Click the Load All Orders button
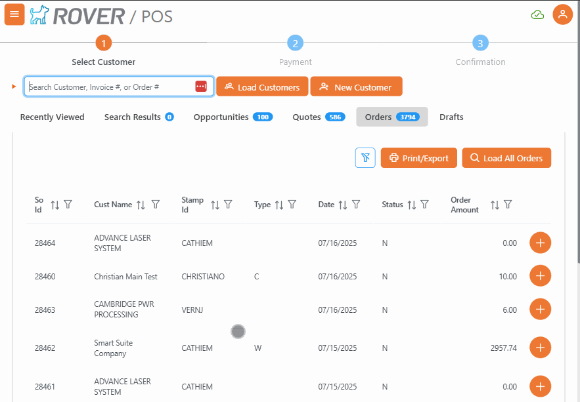Image resolution: width=580 pixels, height=402 pixels. (x=506, y=157)
